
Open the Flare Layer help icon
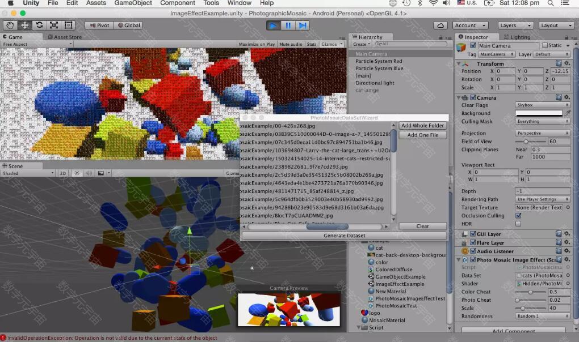point(559,242)
